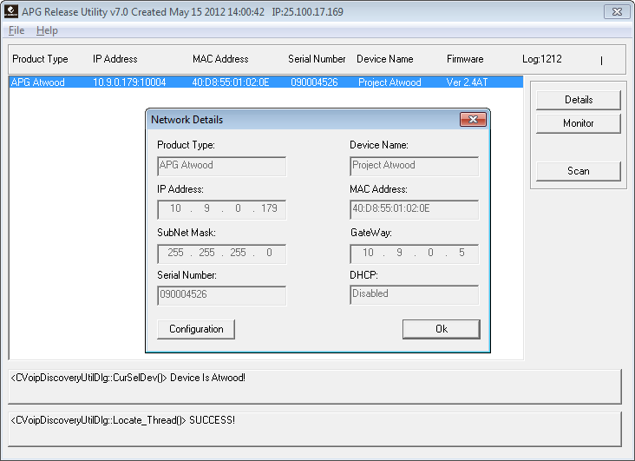Click the Serial Number column header
The width and height of the screenshot is (635, 461).
[317, 59]
